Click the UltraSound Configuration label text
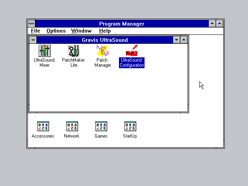This screenshot has width=248, height=186. [132, 63]
